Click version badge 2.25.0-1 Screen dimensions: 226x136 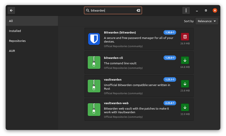point(170,103)
